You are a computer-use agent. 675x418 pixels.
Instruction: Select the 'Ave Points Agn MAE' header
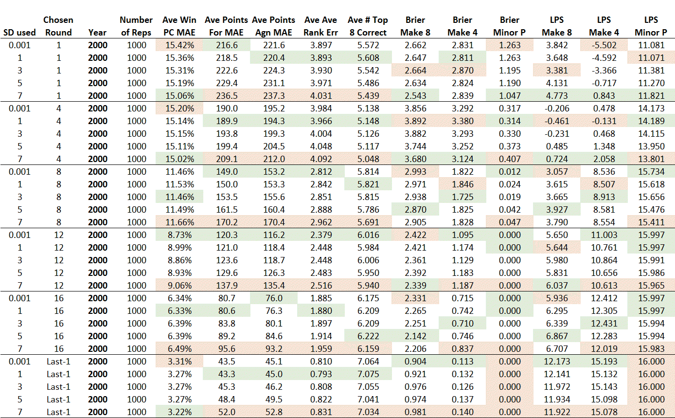(274, 26)
